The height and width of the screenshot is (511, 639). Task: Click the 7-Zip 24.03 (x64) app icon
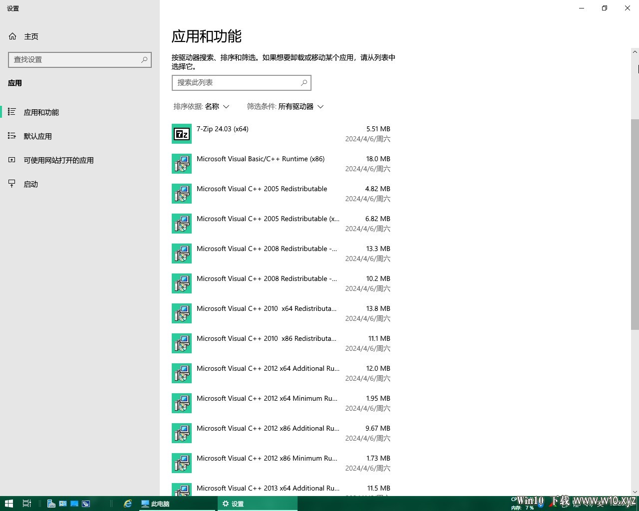[x=182, y=134]
